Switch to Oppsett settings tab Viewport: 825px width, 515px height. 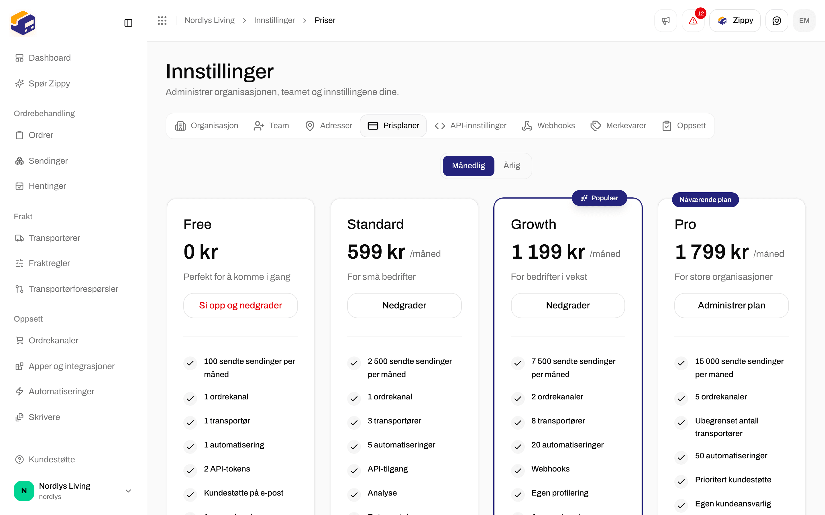click(684, 126)
